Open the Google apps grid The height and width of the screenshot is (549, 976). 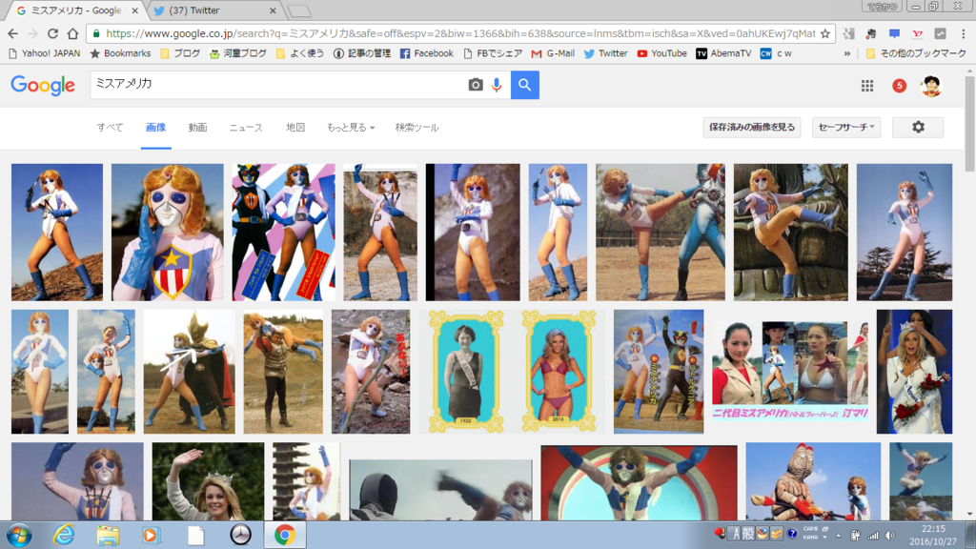click(867, 86)
